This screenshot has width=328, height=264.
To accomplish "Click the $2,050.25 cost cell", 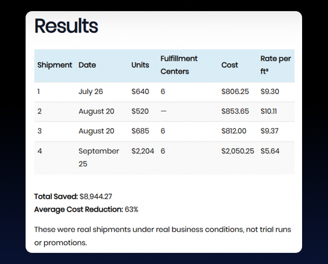I will 238,151.
